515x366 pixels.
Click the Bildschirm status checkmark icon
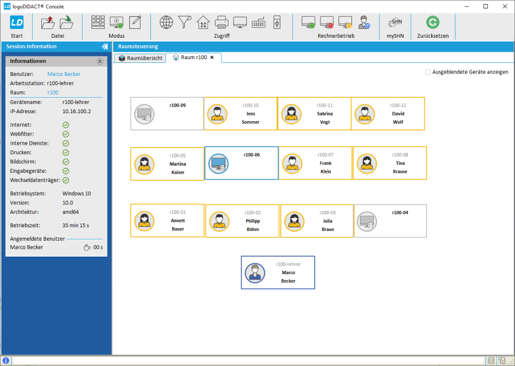click(66, 162)
